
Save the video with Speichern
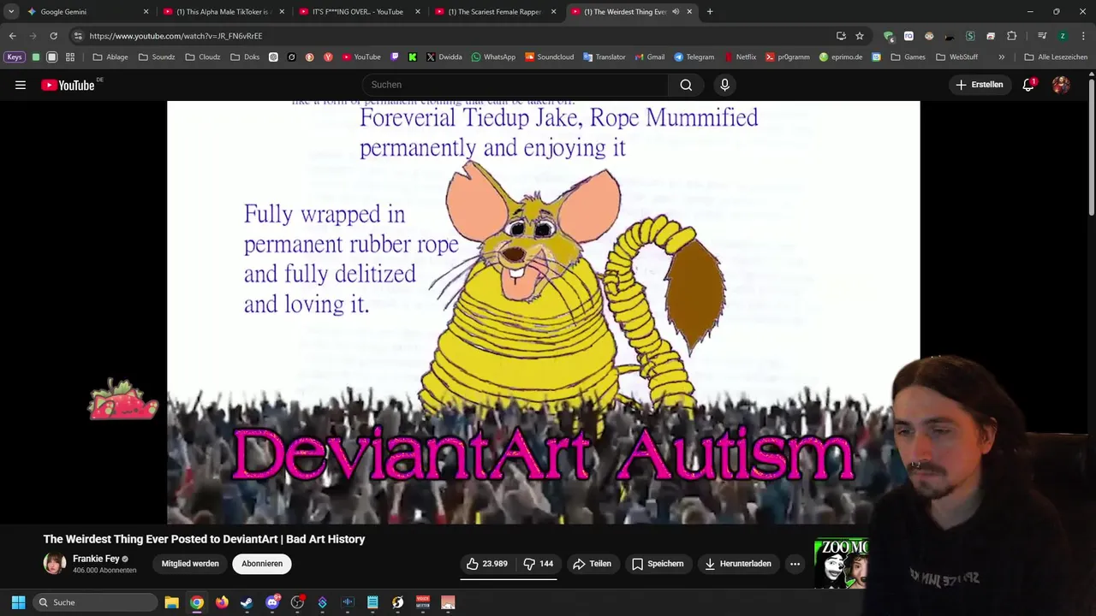[658, 564]
